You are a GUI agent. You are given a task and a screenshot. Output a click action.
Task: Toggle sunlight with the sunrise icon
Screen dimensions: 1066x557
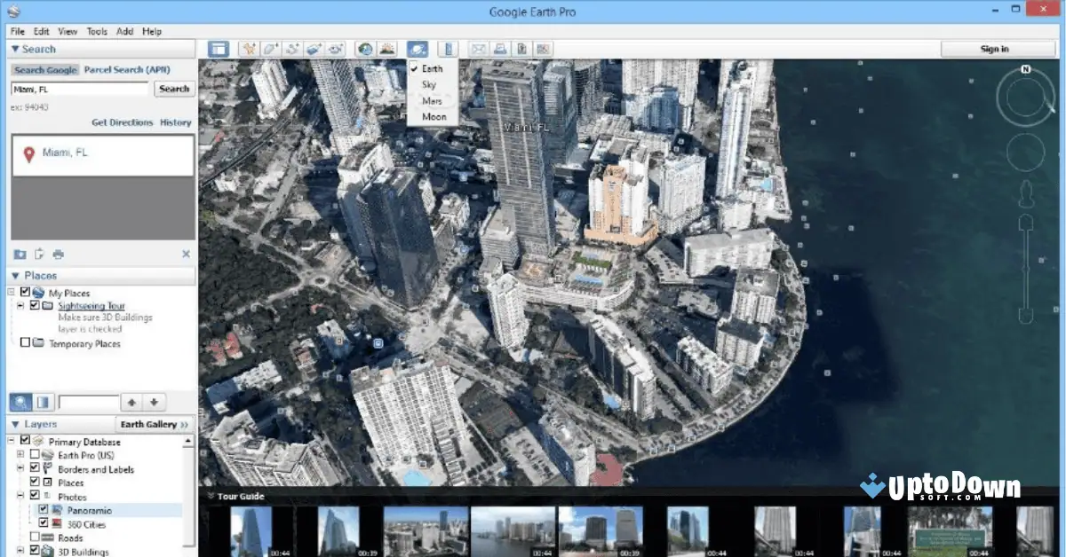click(x=387, y=49)
